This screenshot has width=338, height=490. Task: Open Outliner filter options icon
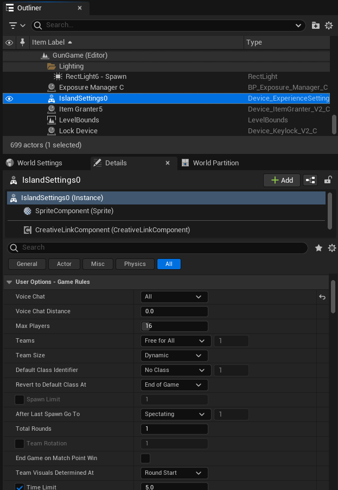[x=17, y=26]
